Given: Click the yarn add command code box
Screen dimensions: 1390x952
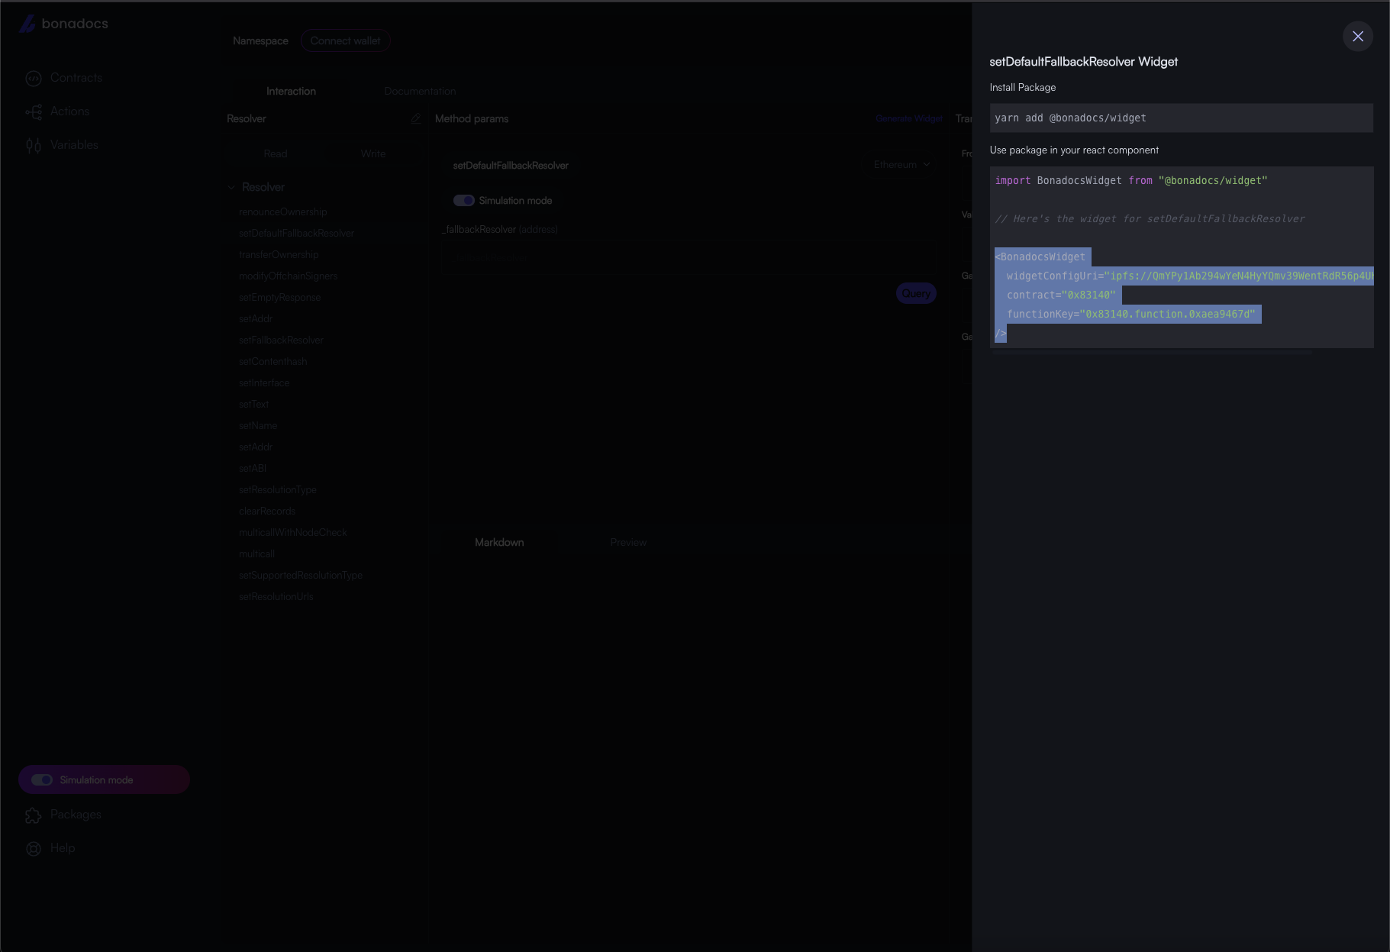Looking at the screenshot, I should pos(1181,118).
